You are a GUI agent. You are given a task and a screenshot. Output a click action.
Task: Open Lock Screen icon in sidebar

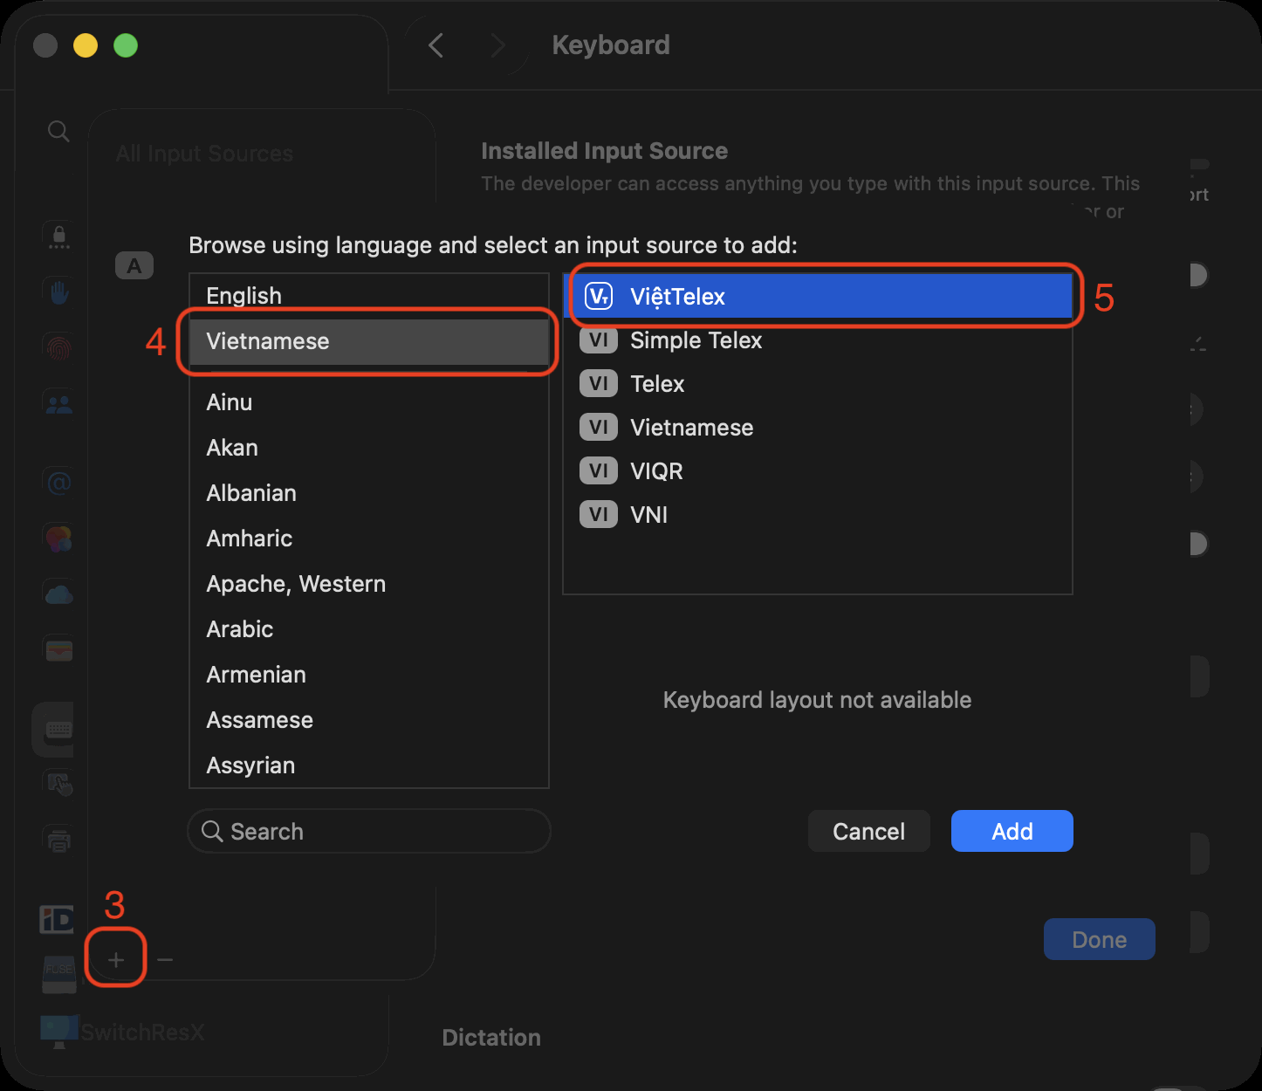point(59,237)
